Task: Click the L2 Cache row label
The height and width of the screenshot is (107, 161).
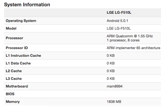Action: click(x=14, y=71)
